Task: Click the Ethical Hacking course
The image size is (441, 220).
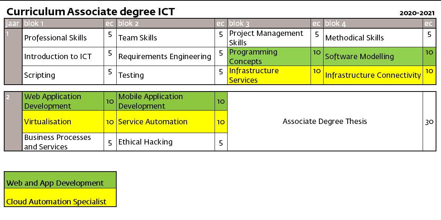Action: [x=145, y=142]
